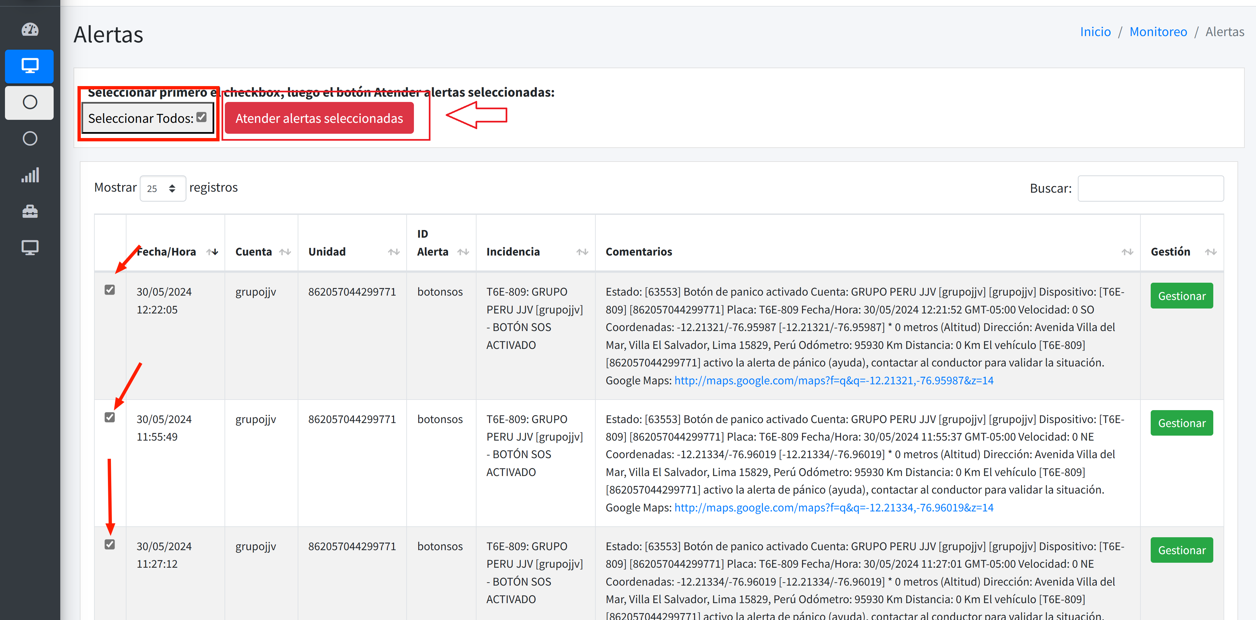Go to Monitoreo breadcrumb

1158,32
